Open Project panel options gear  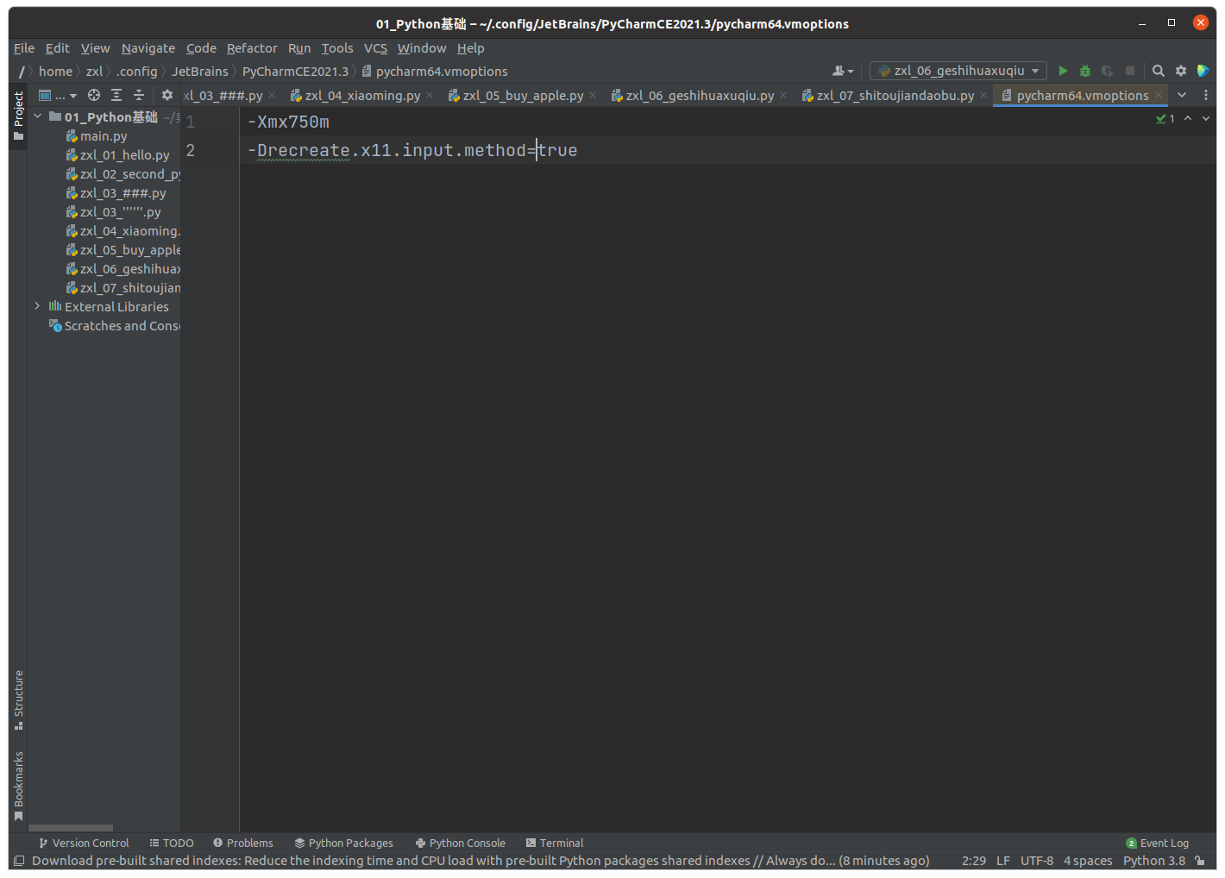tap(167, 95)
